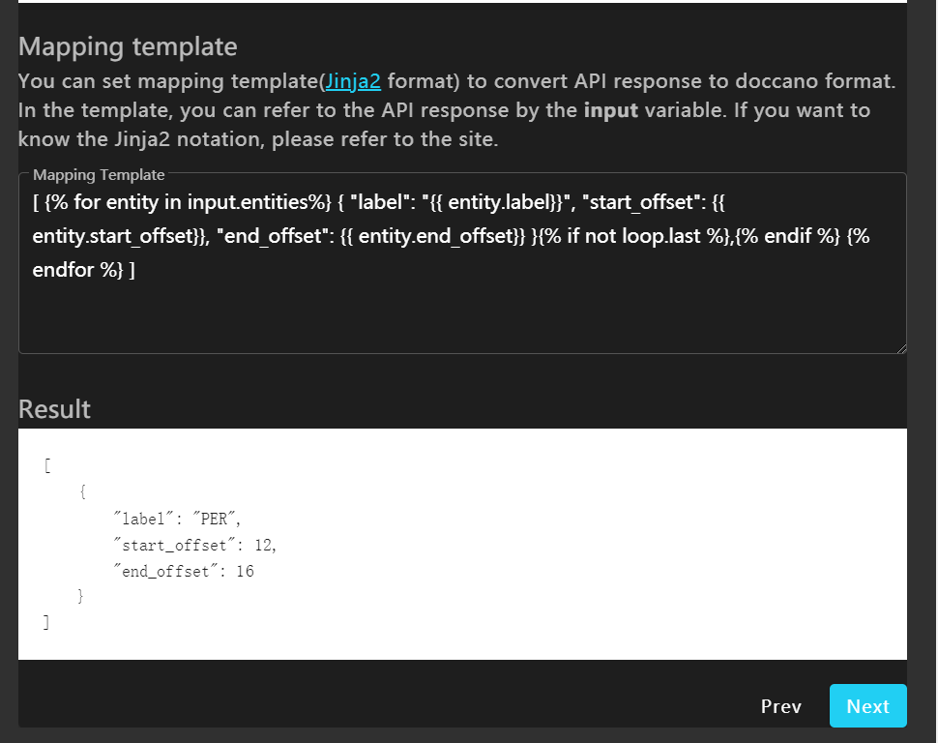Click the Result section heading
938x743 pixels.
tap(53, 409)
